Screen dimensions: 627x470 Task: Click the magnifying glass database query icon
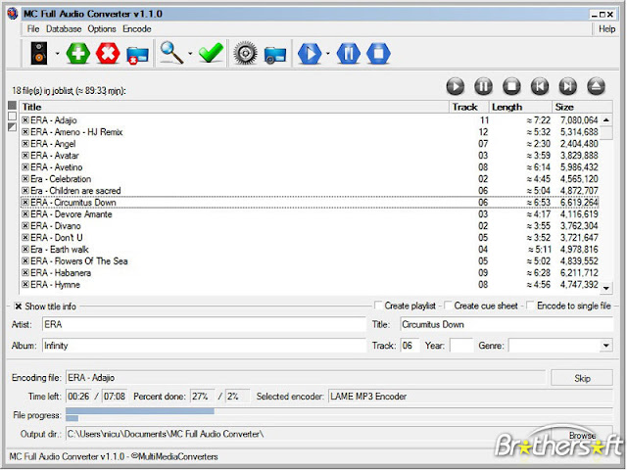click(171, 53)
